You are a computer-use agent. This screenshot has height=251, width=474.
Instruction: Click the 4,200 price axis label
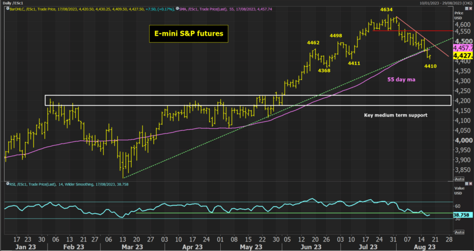coord(462,100)
